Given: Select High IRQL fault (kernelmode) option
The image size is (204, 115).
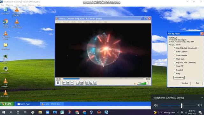Looking at the screenshot, I should pos(185,48).
